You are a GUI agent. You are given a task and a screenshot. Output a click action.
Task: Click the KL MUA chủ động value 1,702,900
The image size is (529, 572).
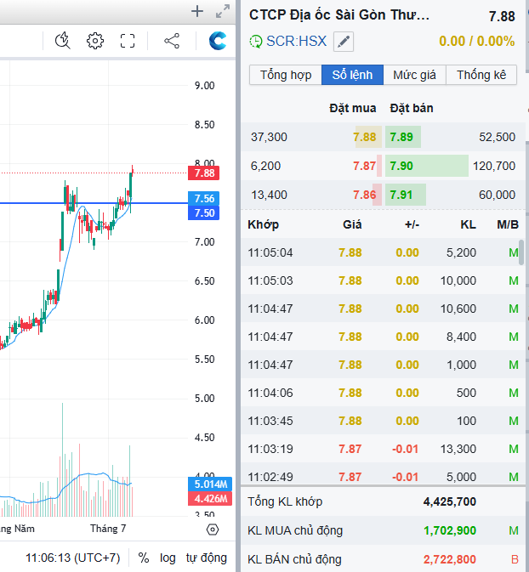pyautogui.click(x=449, y=530)
